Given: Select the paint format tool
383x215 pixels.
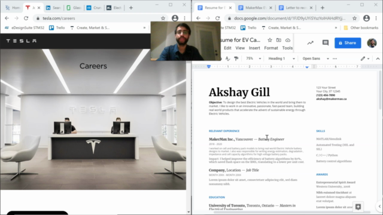Looking at the screenshot, I should click(236, 59).
